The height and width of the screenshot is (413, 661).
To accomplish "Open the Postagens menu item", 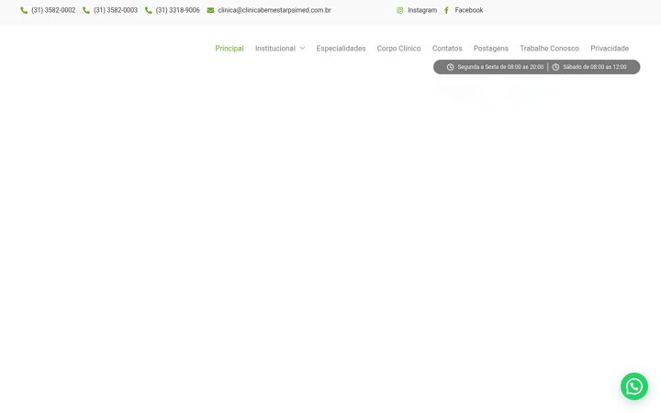I will tap(490, 49).
